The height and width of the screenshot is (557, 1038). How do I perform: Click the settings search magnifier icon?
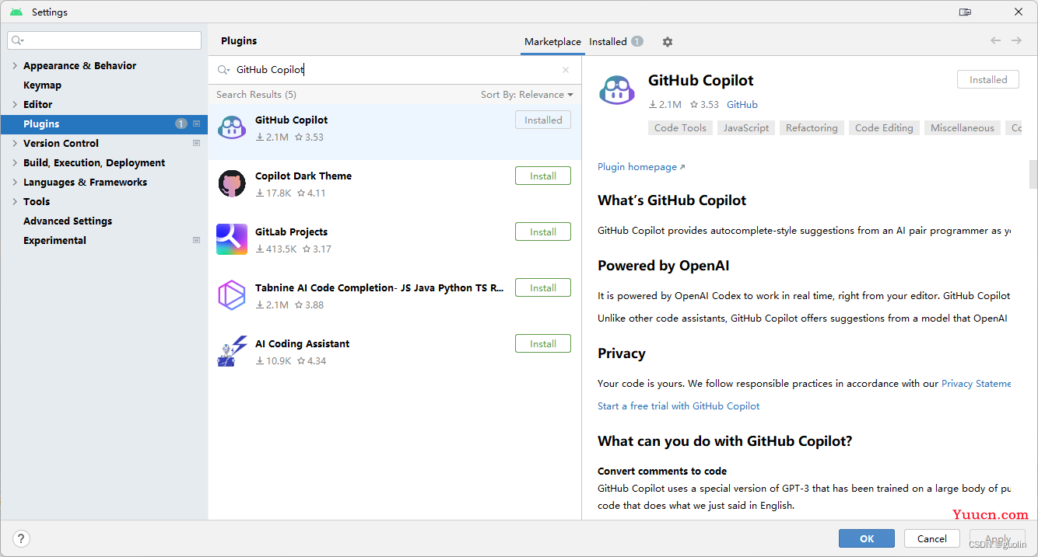pos(18,40)
